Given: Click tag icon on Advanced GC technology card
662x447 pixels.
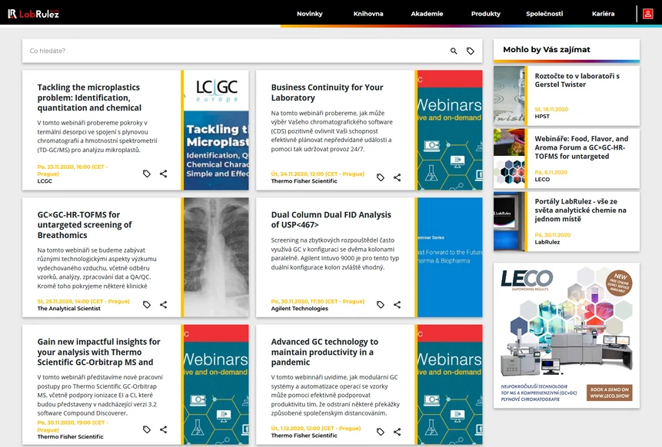Looking at the screenshot, I should click(381, 432).
